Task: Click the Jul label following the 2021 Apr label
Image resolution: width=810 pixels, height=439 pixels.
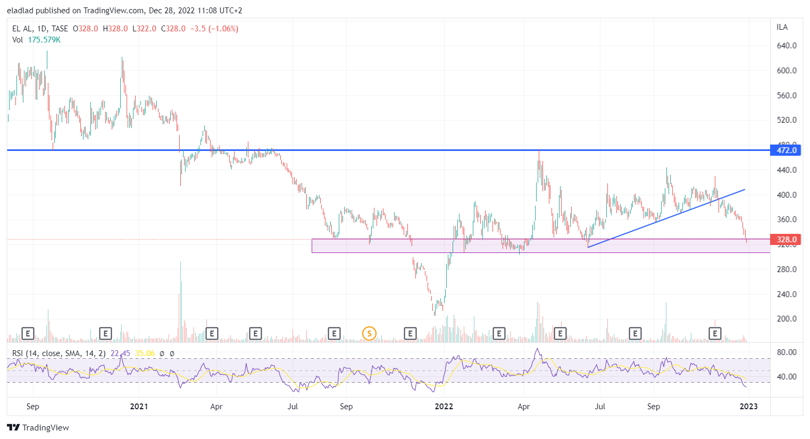Action: tap(293, 407)
